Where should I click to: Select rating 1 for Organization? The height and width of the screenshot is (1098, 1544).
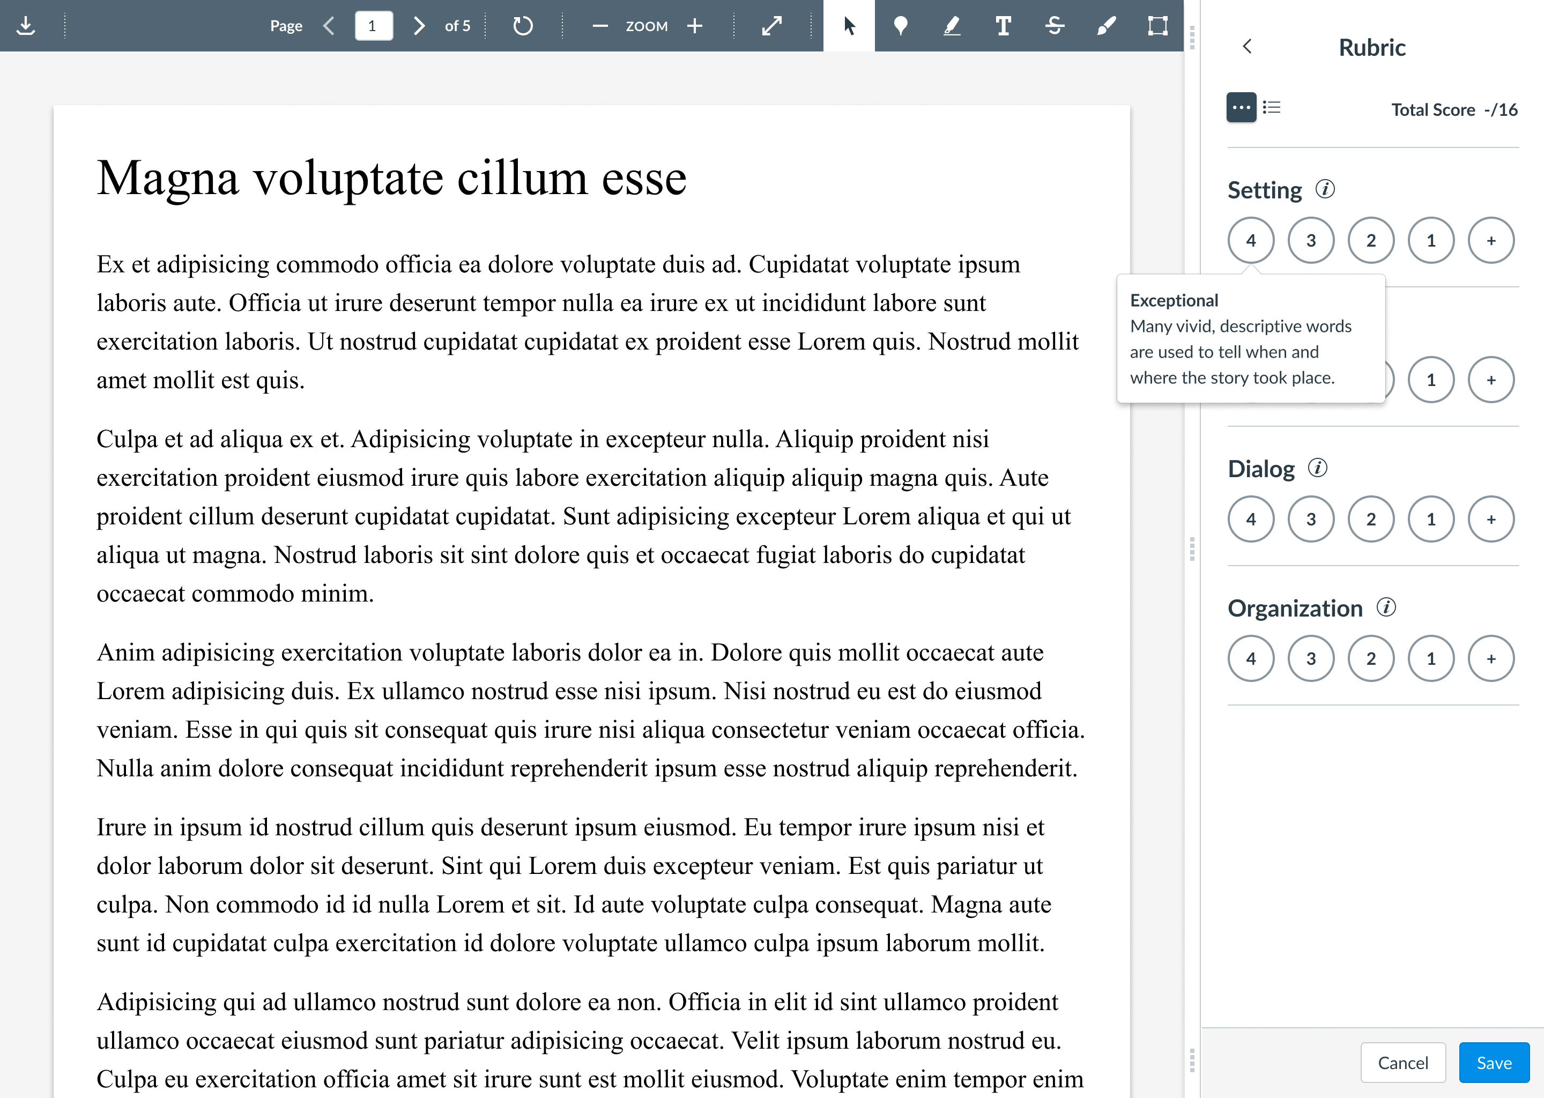[1431, 658]
